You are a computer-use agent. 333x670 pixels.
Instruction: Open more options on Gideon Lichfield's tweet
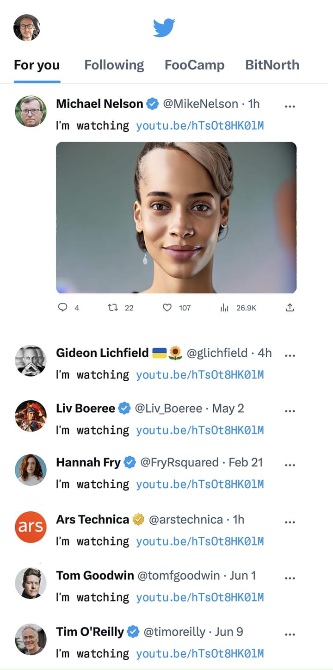coord(290,355)
